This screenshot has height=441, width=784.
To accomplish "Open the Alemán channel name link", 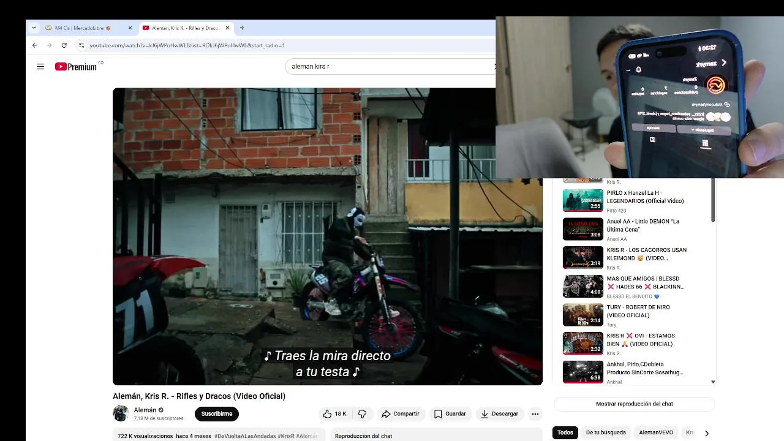I will click(x=145, y=410).
